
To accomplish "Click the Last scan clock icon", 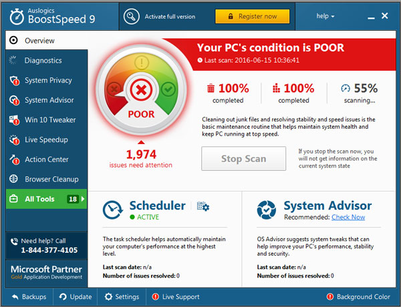I will click(x=200, y=60).
